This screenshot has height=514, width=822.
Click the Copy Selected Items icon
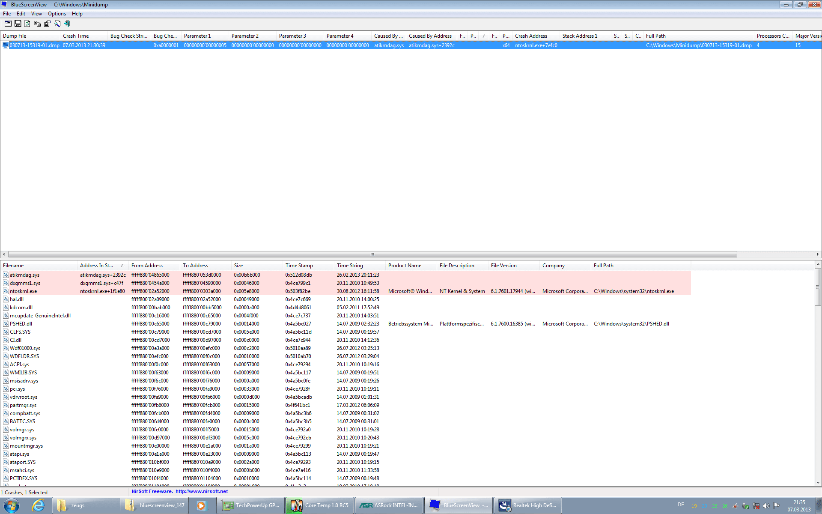(37, 24)
